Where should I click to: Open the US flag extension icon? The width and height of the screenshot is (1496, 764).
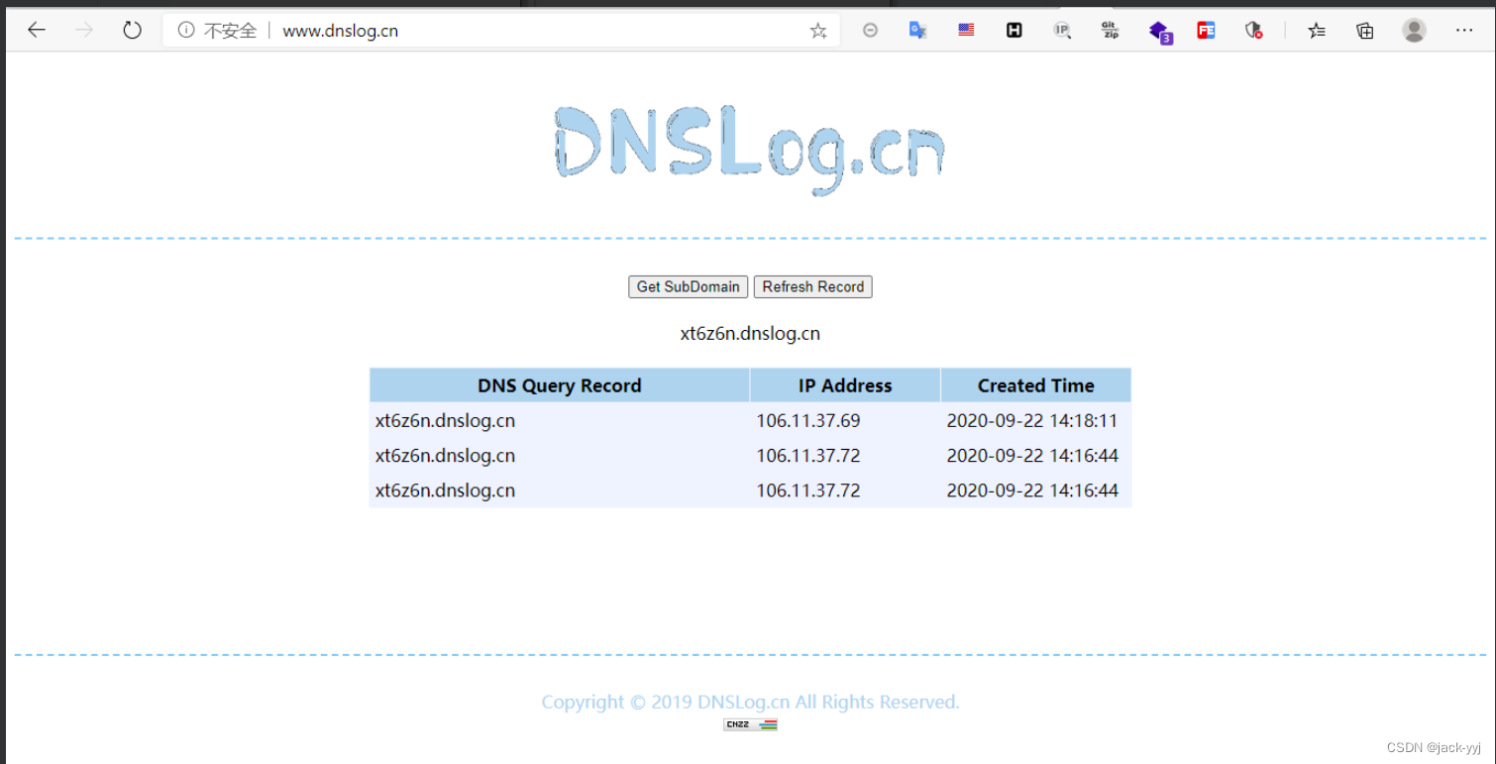click(966, 31)
